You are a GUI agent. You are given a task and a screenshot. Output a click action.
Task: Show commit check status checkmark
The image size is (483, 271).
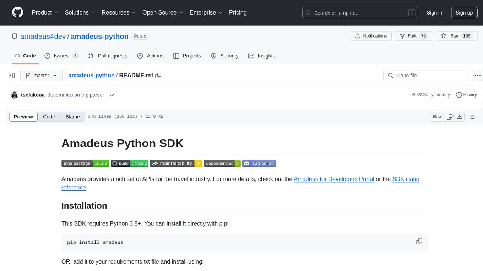tap(112, 95)
